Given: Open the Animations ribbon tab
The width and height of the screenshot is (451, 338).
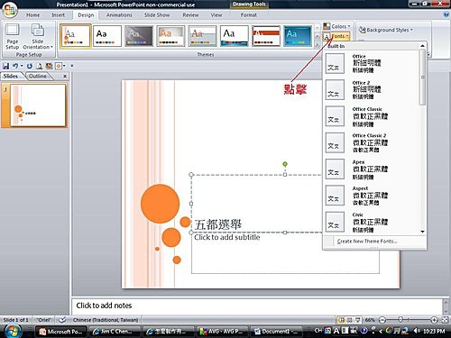Looking at the screenshot, I should [x=119, y=15].
